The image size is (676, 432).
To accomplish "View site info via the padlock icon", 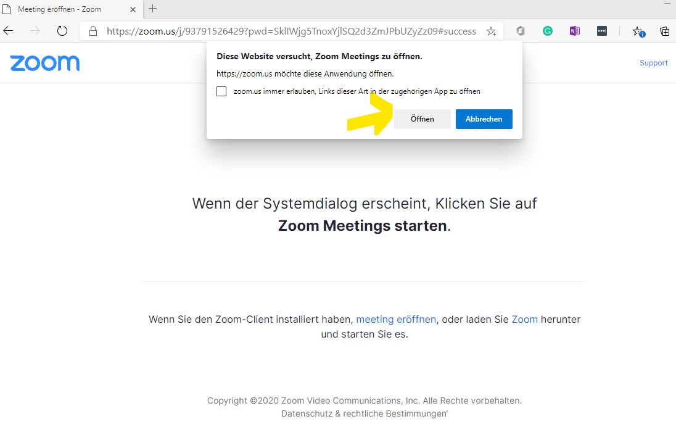I will 93,31.
